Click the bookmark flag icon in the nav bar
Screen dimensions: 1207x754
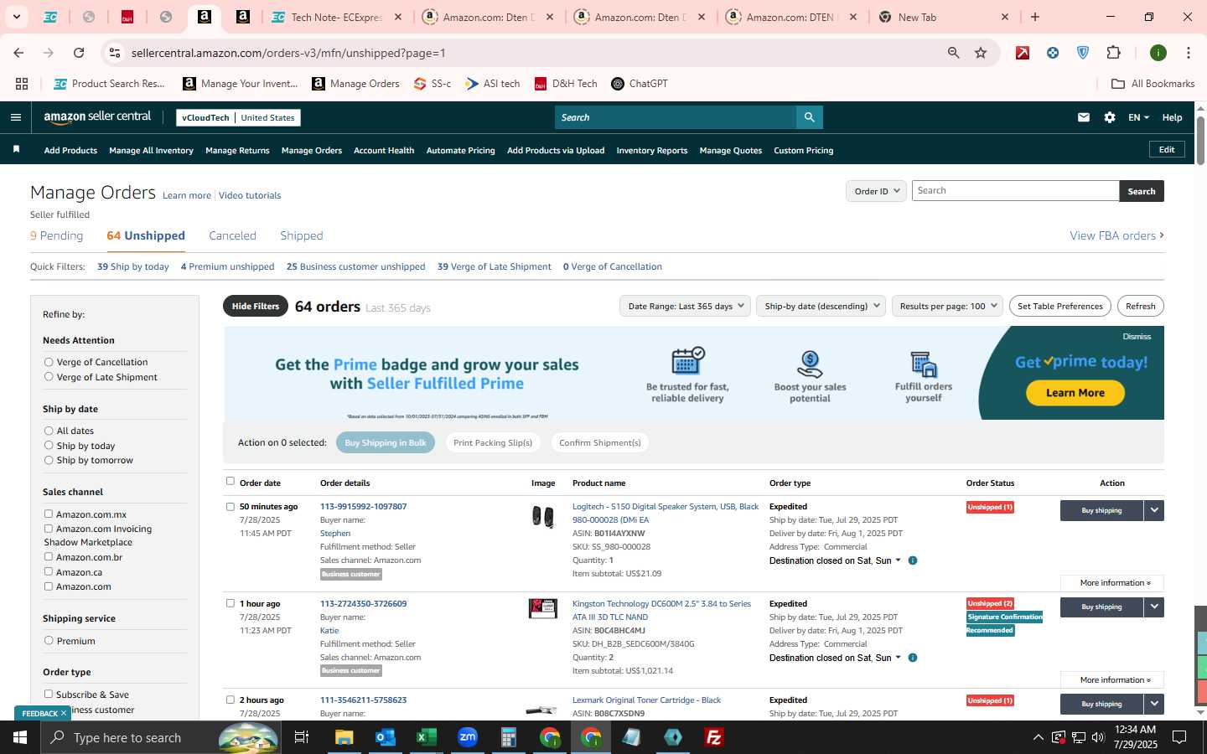(16, 149)
